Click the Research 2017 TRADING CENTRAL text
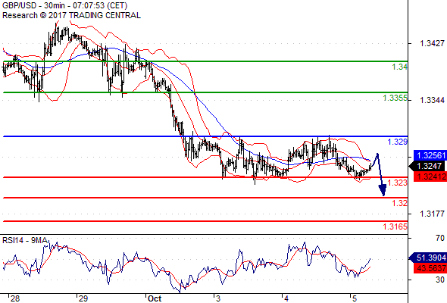 click(x=71, y=15)
